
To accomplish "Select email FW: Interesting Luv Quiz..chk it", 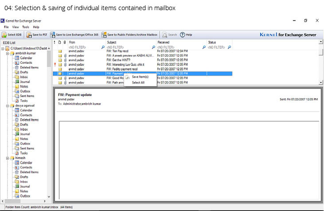I will pyautogui.click(x=142, y=65).
